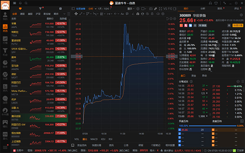Image resolution: width=245 pixels, height=153 pixels.
Task: Click the user avatar at top left
Action: point(5,5)
